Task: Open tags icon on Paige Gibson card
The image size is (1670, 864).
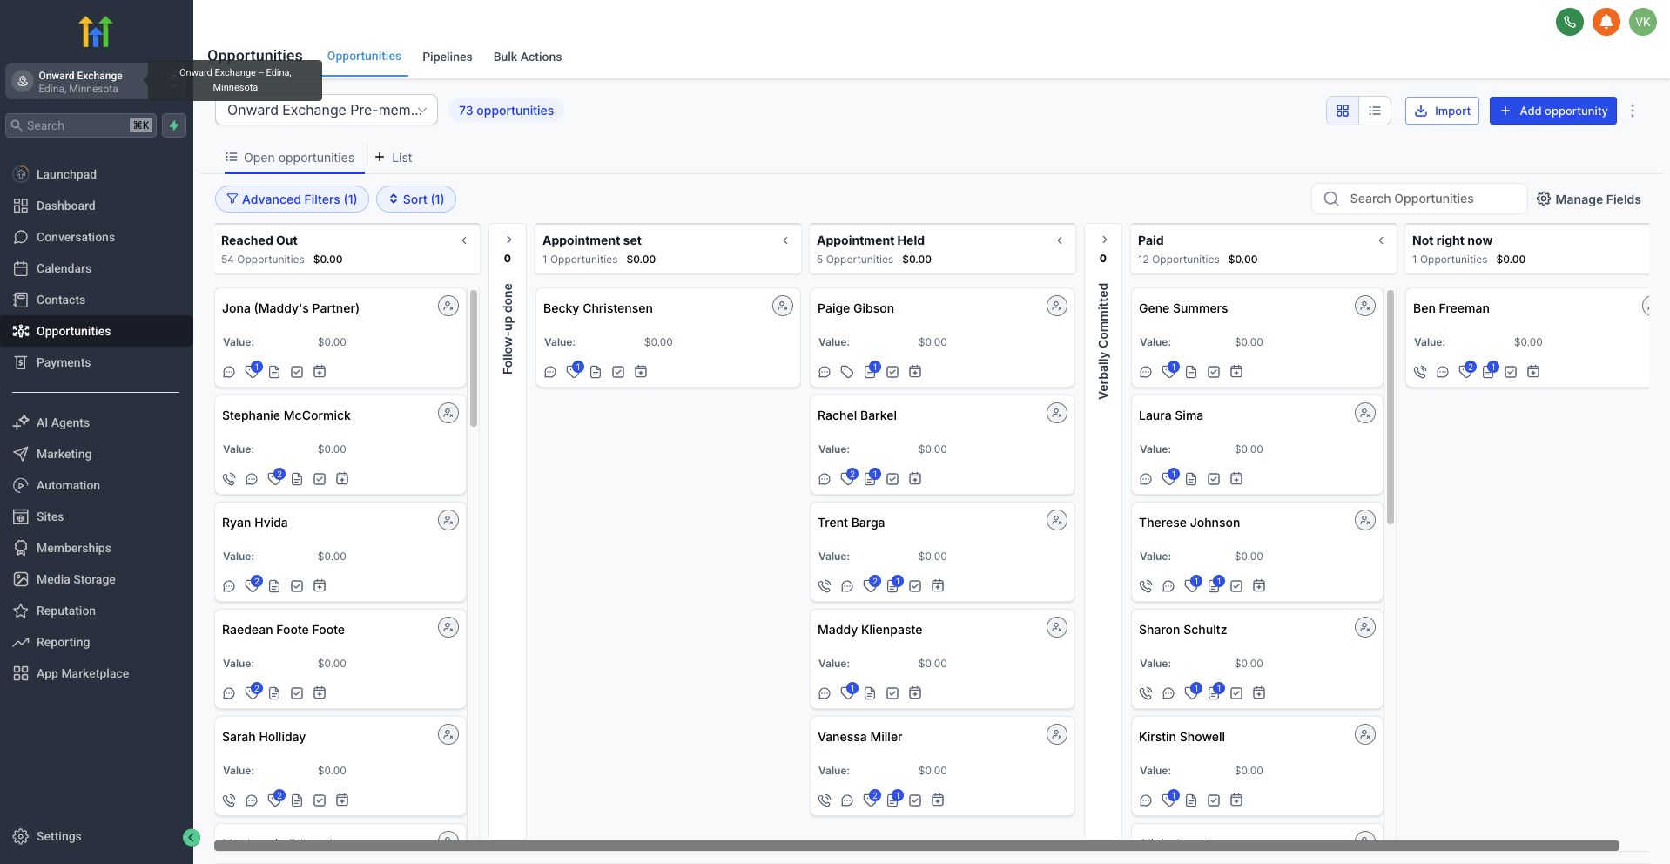Action: (847, 372)
